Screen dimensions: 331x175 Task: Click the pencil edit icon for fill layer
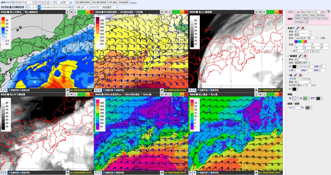[297, 28]
